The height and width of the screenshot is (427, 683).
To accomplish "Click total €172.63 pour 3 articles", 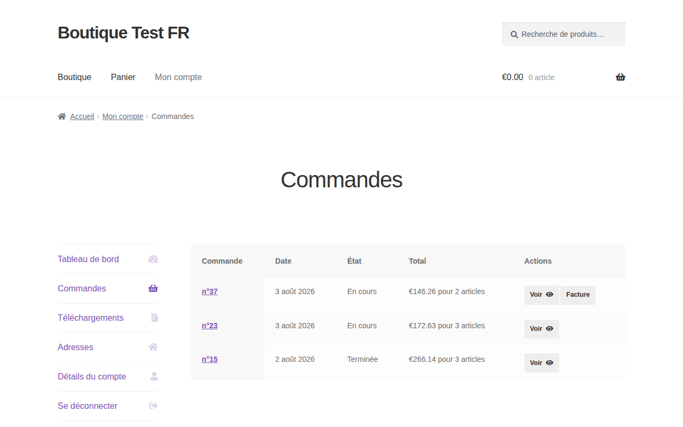I will coord(447,326).
